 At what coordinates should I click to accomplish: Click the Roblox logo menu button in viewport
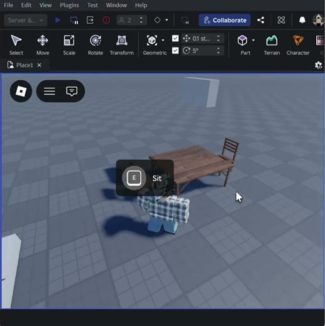click(x=21, y=91)
